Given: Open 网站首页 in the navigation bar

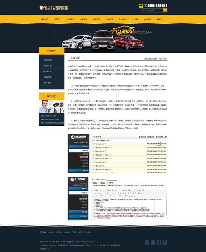Looking at the screenshot, I should coord(45,19).
